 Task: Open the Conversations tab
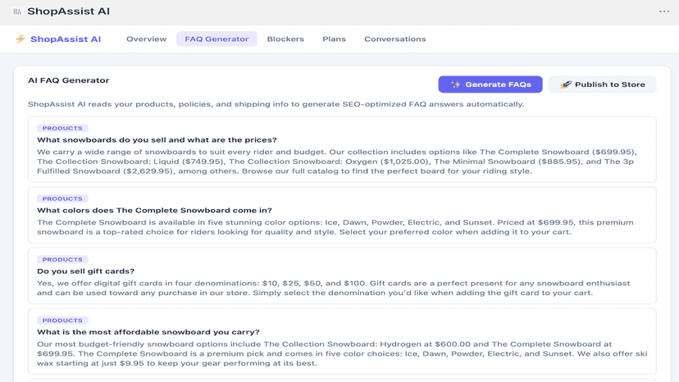click(x=395, y=39)
